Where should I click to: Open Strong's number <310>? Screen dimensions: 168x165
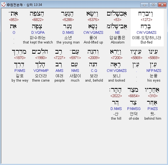point(153,96)
